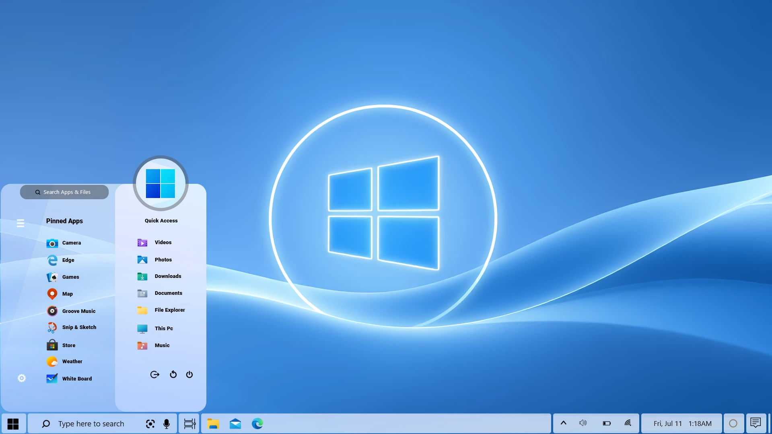
Task: Open the Map pin icon
Action: pos(52,294)
